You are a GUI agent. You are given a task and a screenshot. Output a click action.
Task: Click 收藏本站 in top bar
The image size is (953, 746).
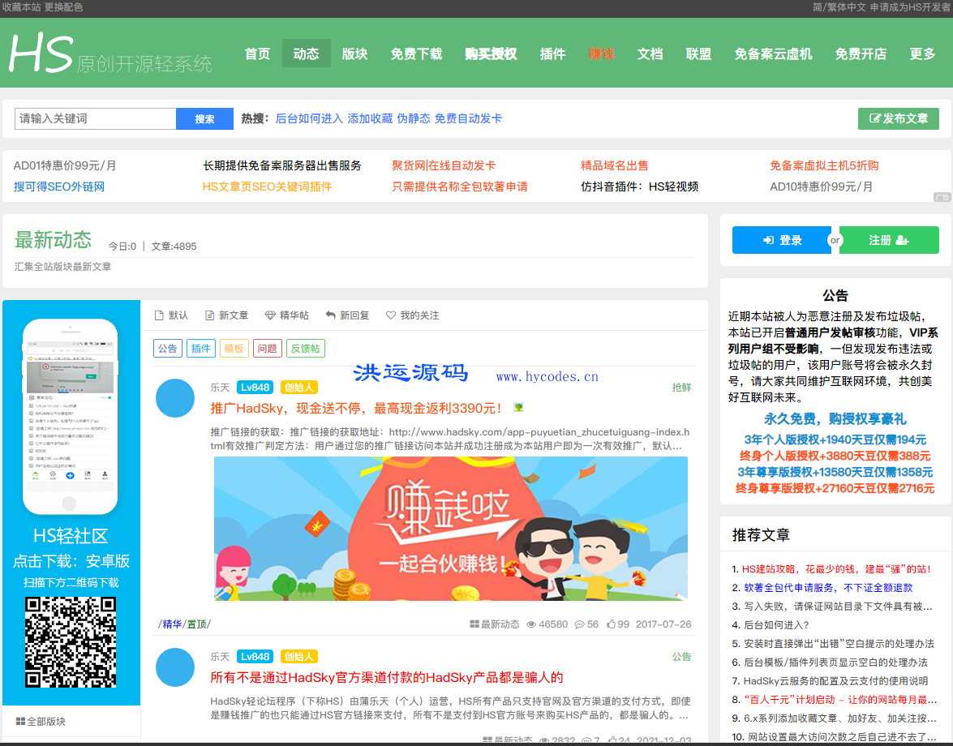click(x=21, y=7)
